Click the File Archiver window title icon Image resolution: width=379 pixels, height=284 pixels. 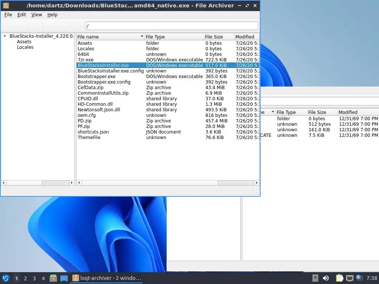[6, 5]
